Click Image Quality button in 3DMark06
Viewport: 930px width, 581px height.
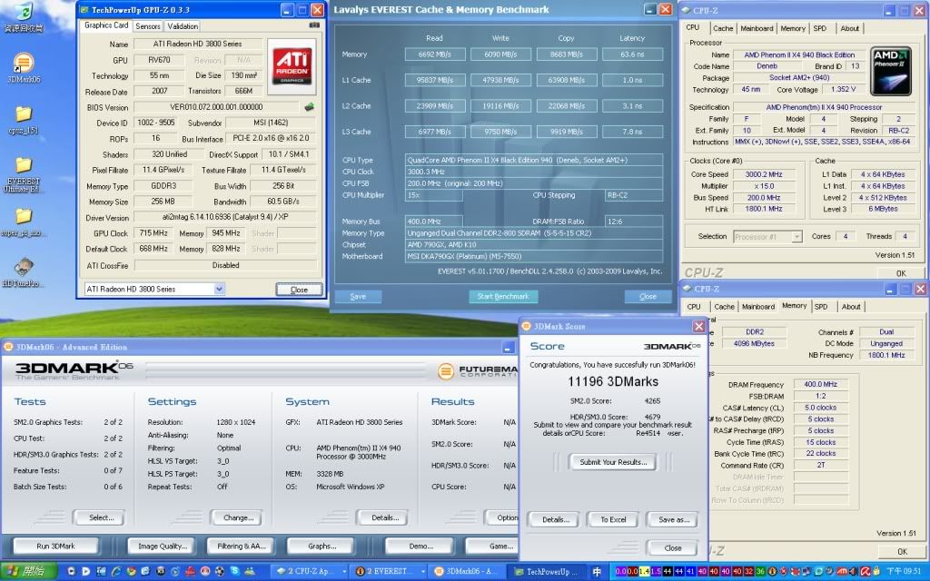tap(162, 546)
